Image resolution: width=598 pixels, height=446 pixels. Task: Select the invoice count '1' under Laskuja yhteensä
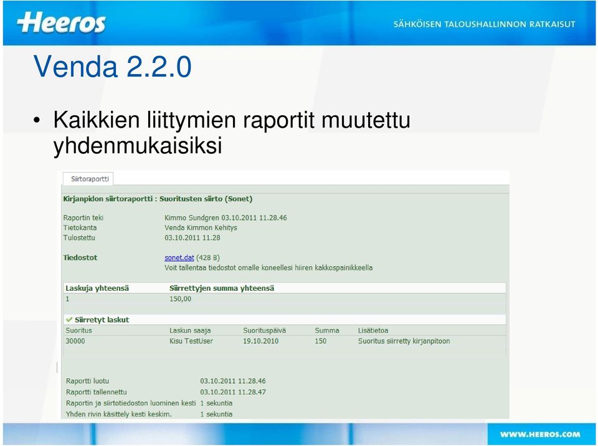click(x=67, y=299)
